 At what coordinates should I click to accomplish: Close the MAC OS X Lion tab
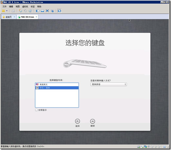click(x=36, y=17)
